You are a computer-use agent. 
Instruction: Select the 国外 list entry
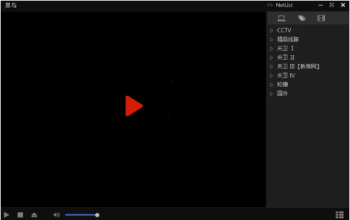(x=282, y=93)
